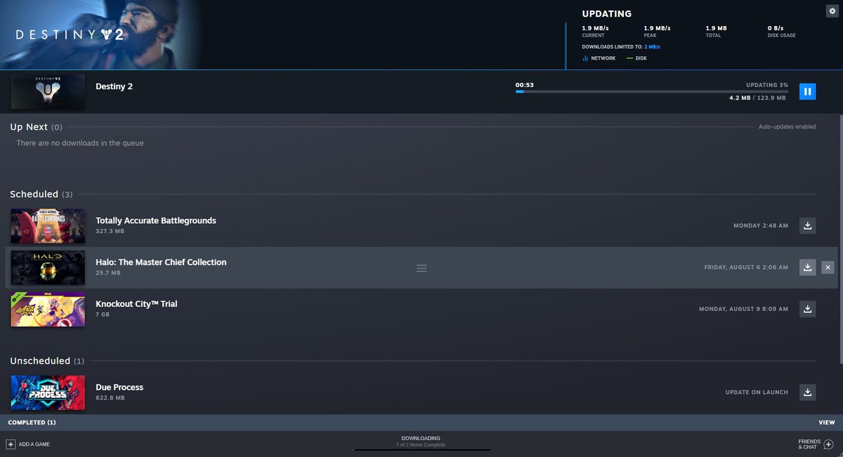Open Destiny 2 game thumbnail
Image resolution: width=843 pixels, height=457 pixels.
tap(48, 92)
